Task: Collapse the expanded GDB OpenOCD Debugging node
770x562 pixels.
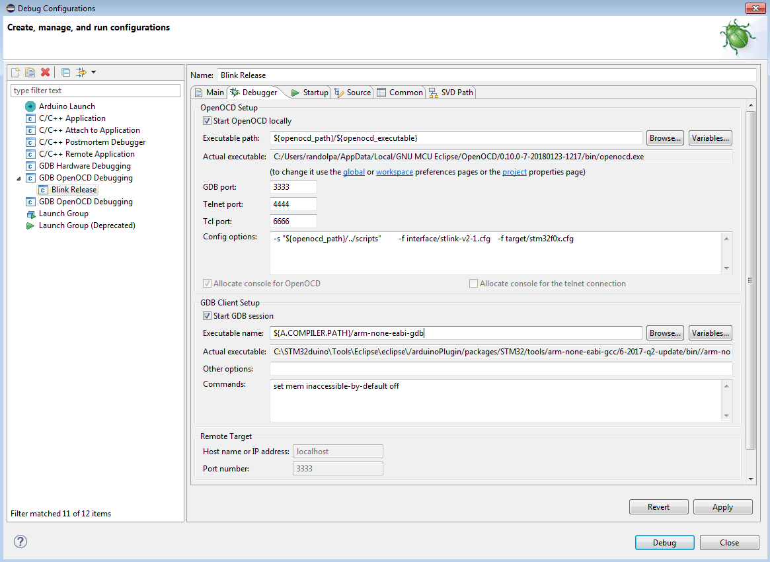Action: (18, 179)
